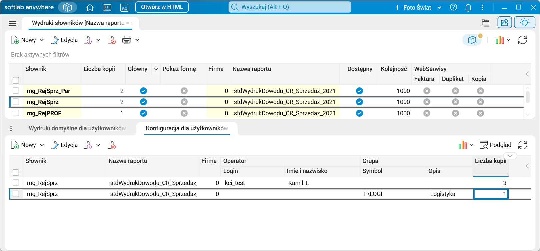Click the refresh icon in upper toolbar
This screenshot has height=251, width=540.
522,40
